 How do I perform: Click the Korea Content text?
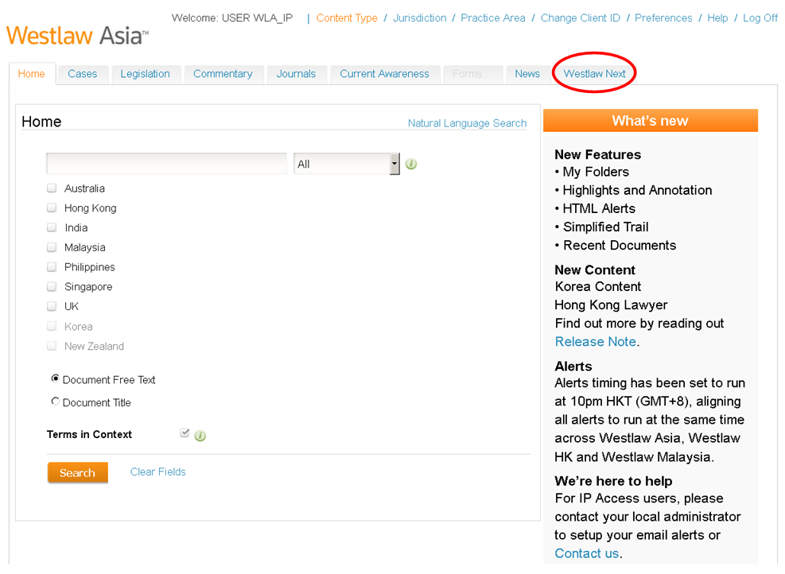click(598, 287)
